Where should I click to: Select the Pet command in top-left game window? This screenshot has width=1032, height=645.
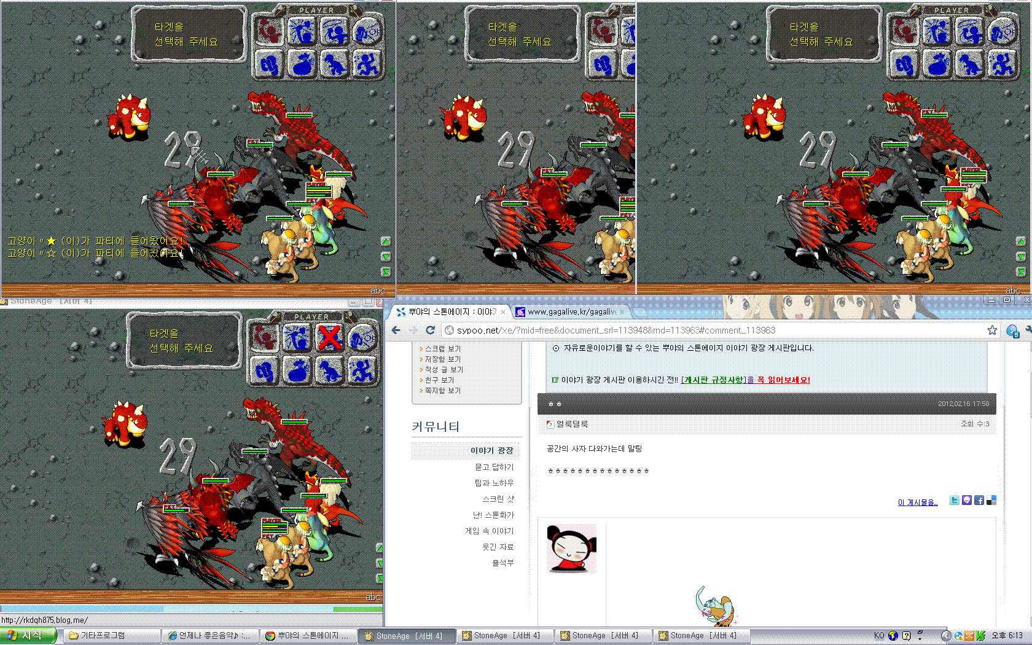[335, 63]
